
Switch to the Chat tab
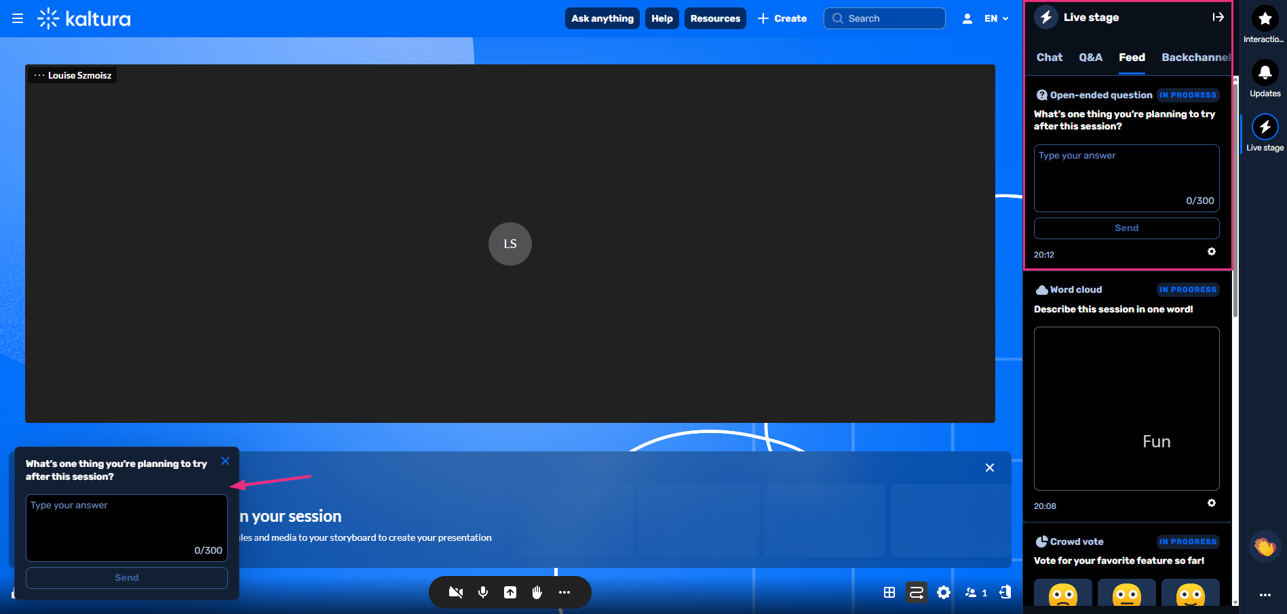click(1049, 58)
